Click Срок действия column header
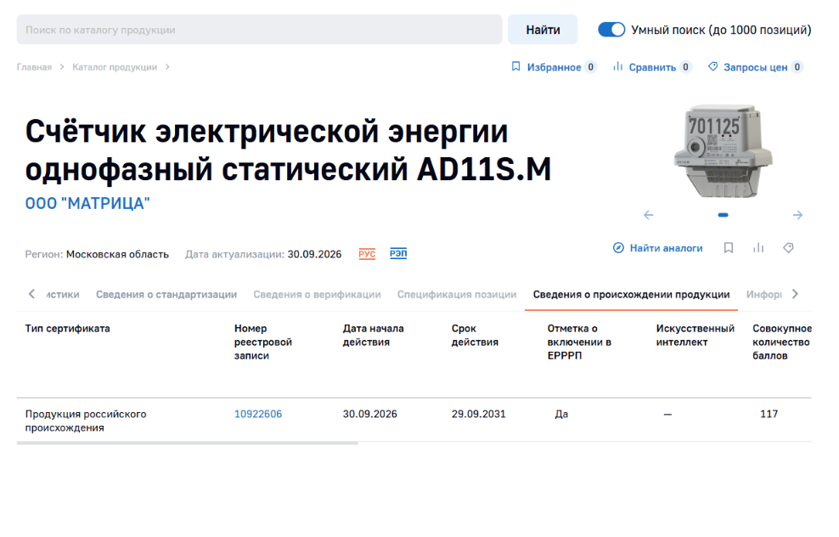Viewport: 839px width, 537px height. coord(475,335)
